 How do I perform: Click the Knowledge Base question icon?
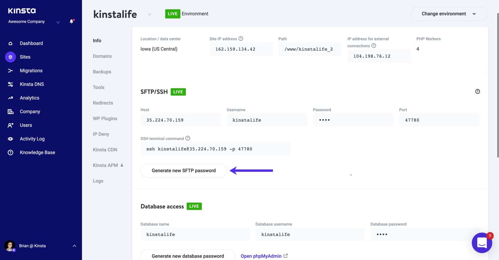pyautogui.click(x=10, y=152)
